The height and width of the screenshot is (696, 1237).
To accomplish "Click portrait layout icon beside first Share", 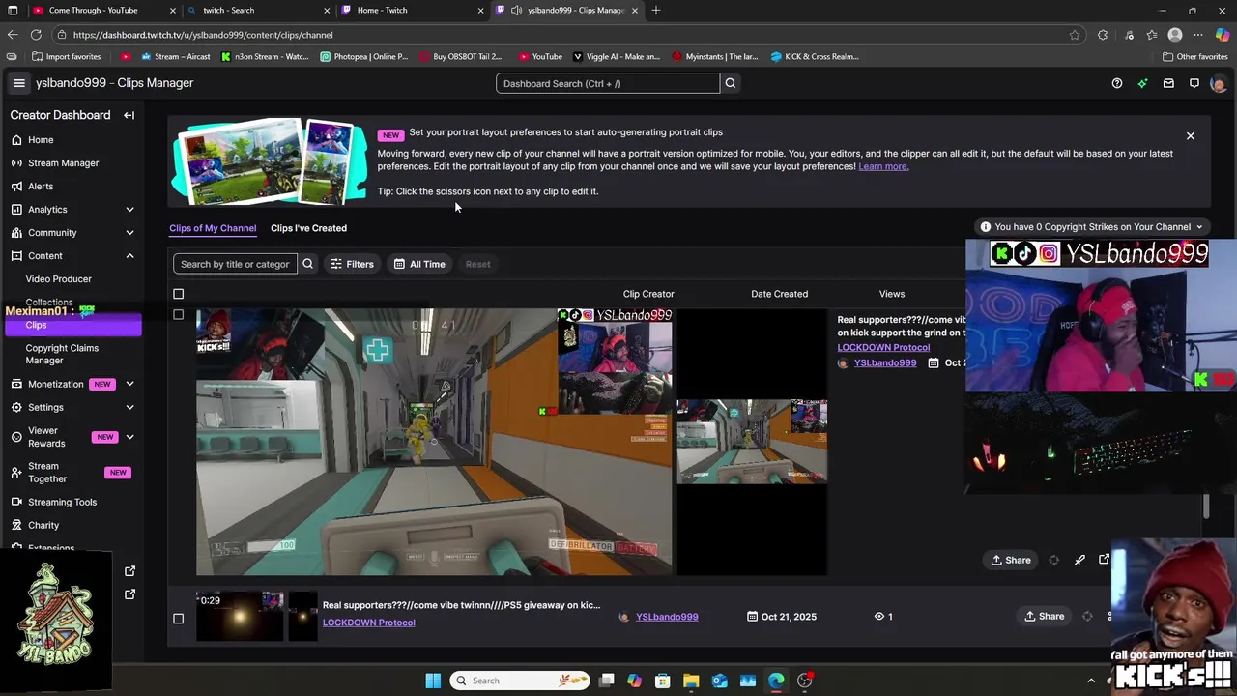I will (1053, 560).
